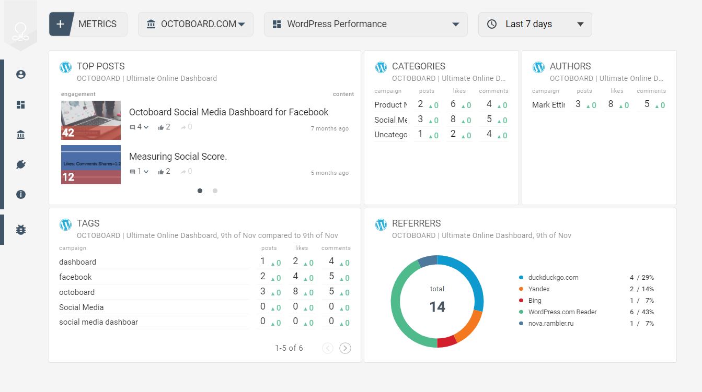Click the Social Me category row name
The width and height of the screenshot is (702, 392).
click(391, 120)
